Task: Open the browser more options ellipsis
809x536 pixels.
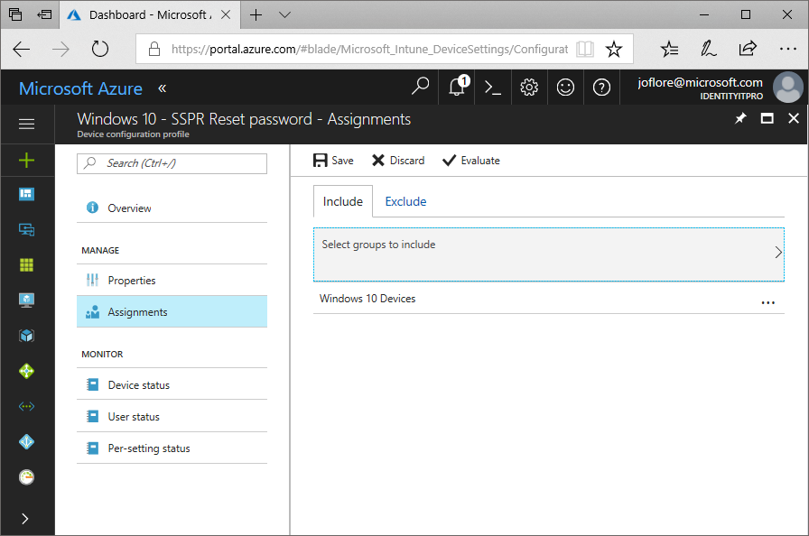Action: coord(788,49)
